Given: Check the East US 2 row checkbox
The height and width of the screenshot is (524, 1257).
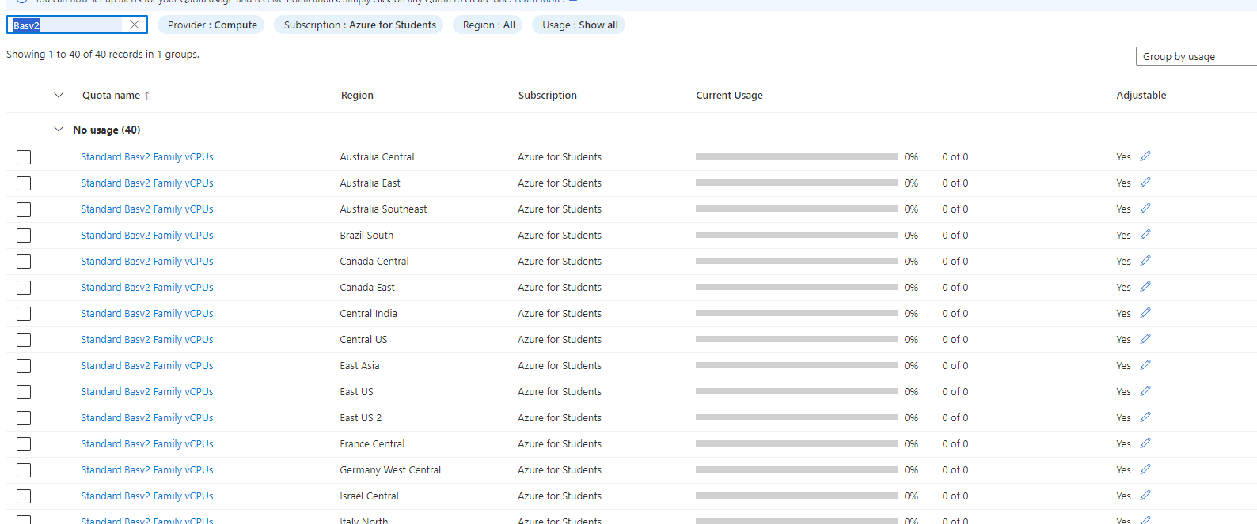Looking at the screenshot, I should pyautogui.click(x=24, y=418).
